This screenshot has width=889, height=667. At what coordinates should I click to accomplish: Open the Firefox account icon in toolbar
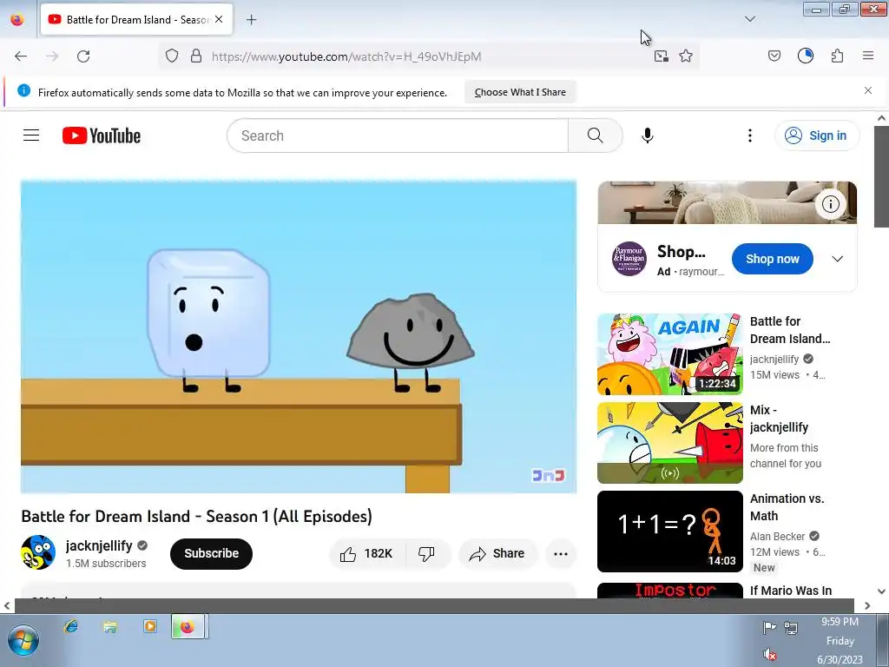pyautogui.click(x=806, y=56)
